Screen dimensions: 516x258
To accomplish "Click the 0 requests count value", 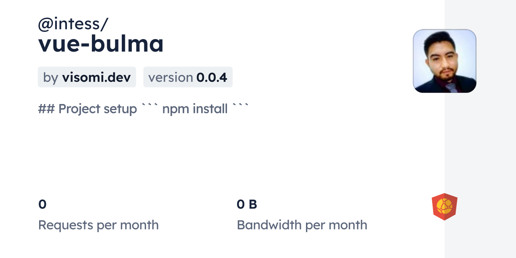I will [42, 204].
